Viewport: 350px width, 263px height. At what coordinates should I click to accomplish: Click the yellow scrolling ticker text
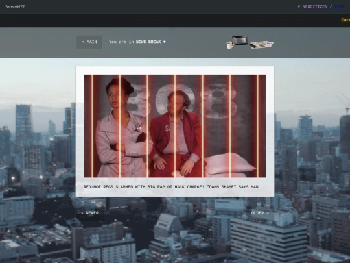click(x=345, y=20)
